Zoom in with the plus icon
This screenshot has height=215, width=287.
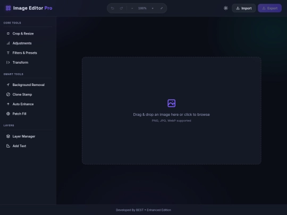click(x=153, y=8)
